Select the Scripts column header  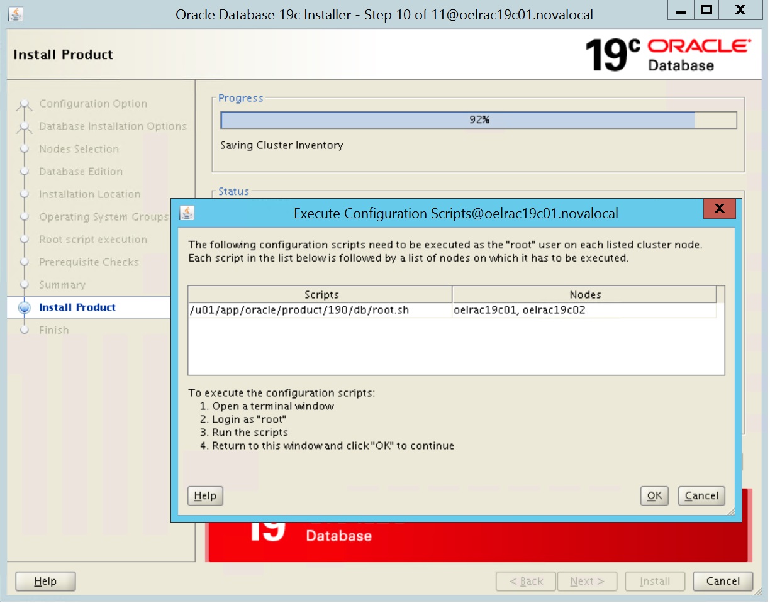[321, 294]
